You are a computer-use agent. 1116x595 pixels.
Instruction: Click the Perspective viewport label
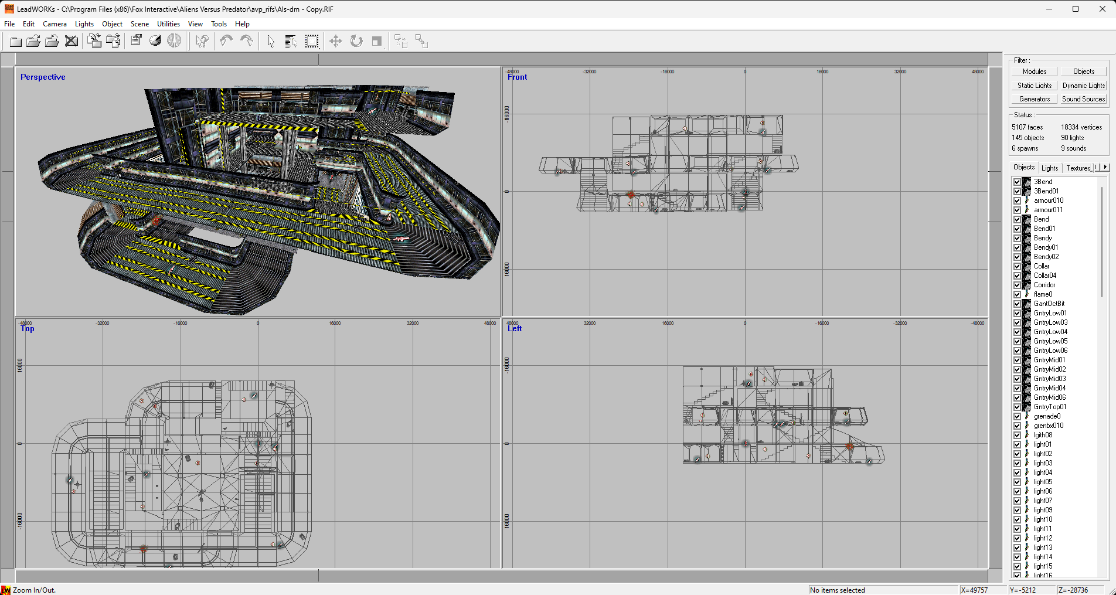tap(43, 77)
